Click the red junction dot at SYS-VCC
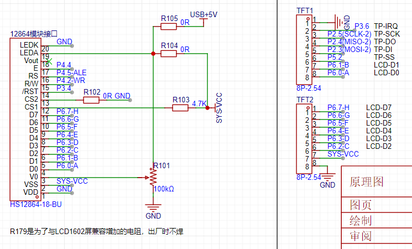Viewport: 412px width, 249px height. click(207, 108)
